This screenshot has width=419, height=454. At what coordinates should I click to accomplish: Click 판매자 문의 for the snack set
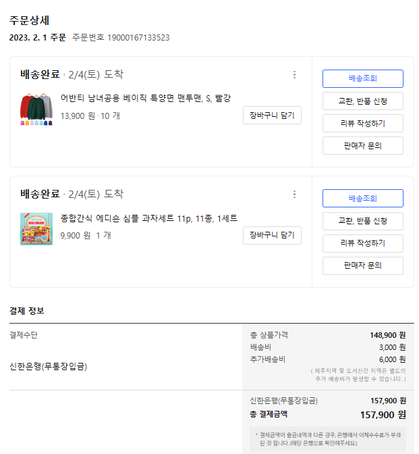point(362,266)
